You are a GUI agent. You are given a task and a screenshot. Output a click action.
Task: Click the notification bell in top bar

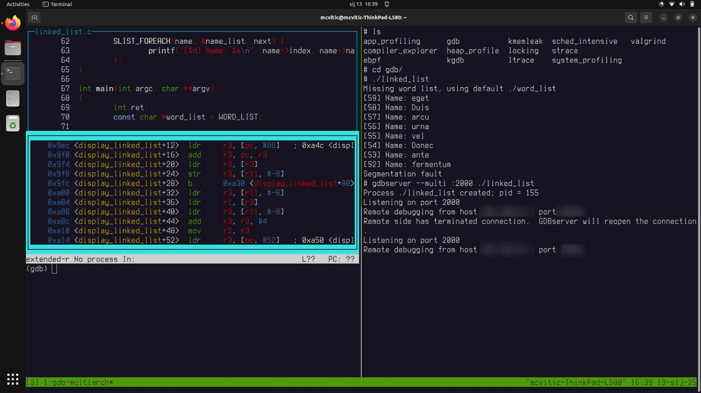[x=387, y=4]
